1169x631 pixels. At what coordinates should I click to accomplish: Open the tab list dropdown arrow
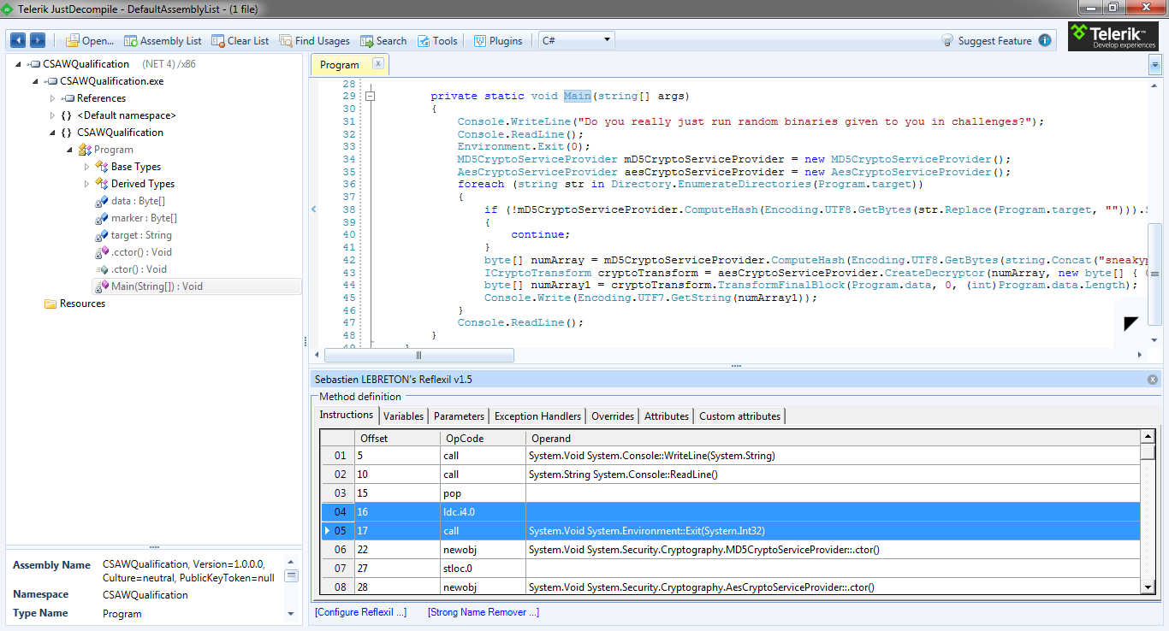[1155, 65]
